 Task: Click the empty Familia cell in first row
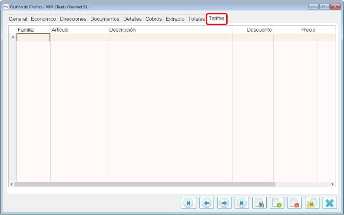click(33, 37)
